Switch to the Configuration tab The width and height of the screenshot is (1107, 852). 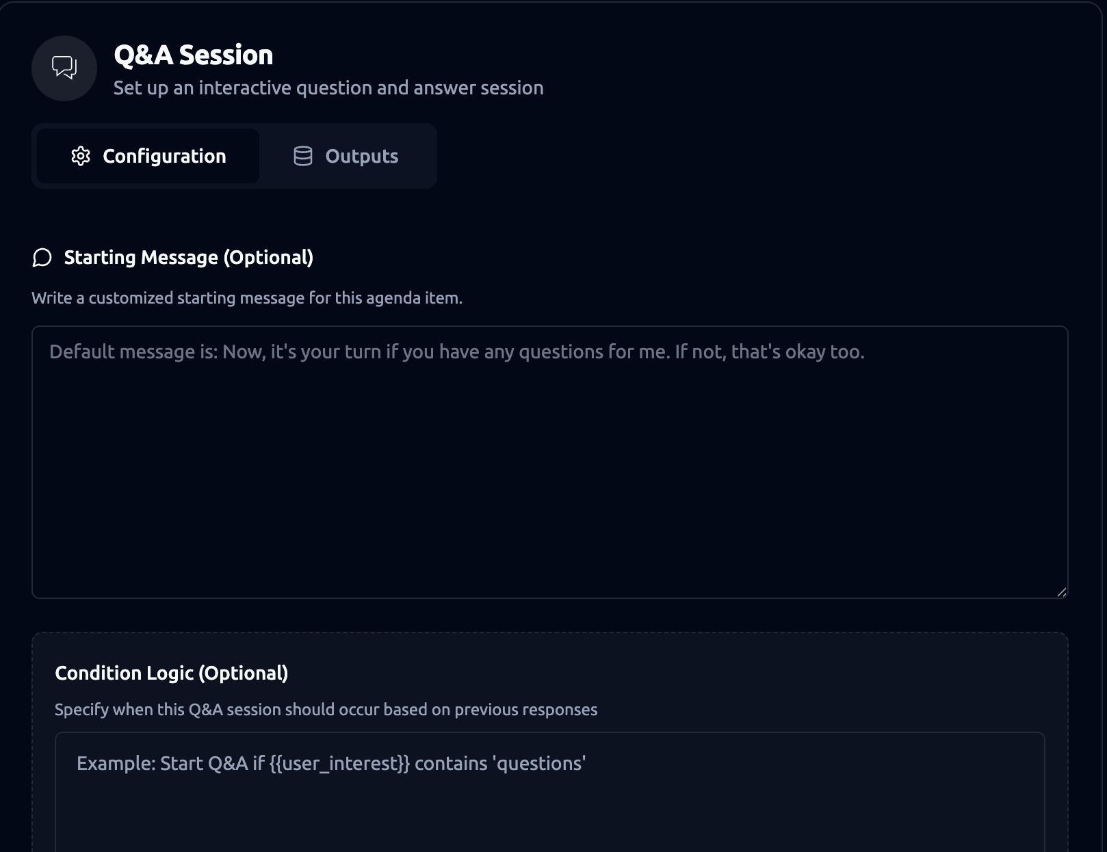[148, 156]
